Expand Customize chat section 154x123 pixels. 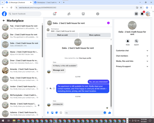(x=132, y=50)
